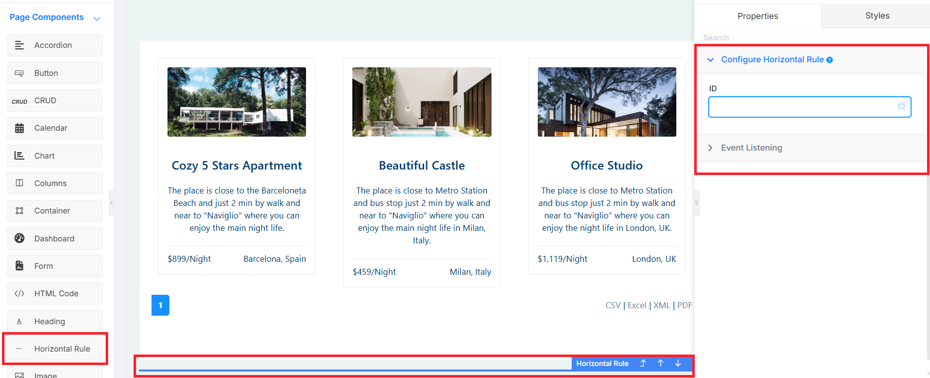The width and height of the screenshot is (930, 378).
Task: Switch to the Styles tab
Action: tap(877, 15)
